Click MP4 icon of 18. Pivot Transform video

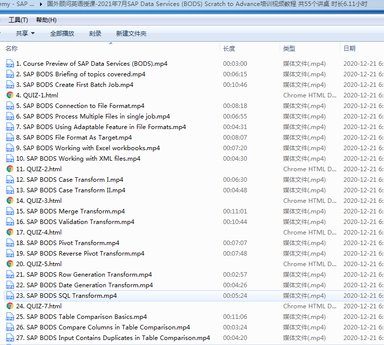tap(10, 243)
